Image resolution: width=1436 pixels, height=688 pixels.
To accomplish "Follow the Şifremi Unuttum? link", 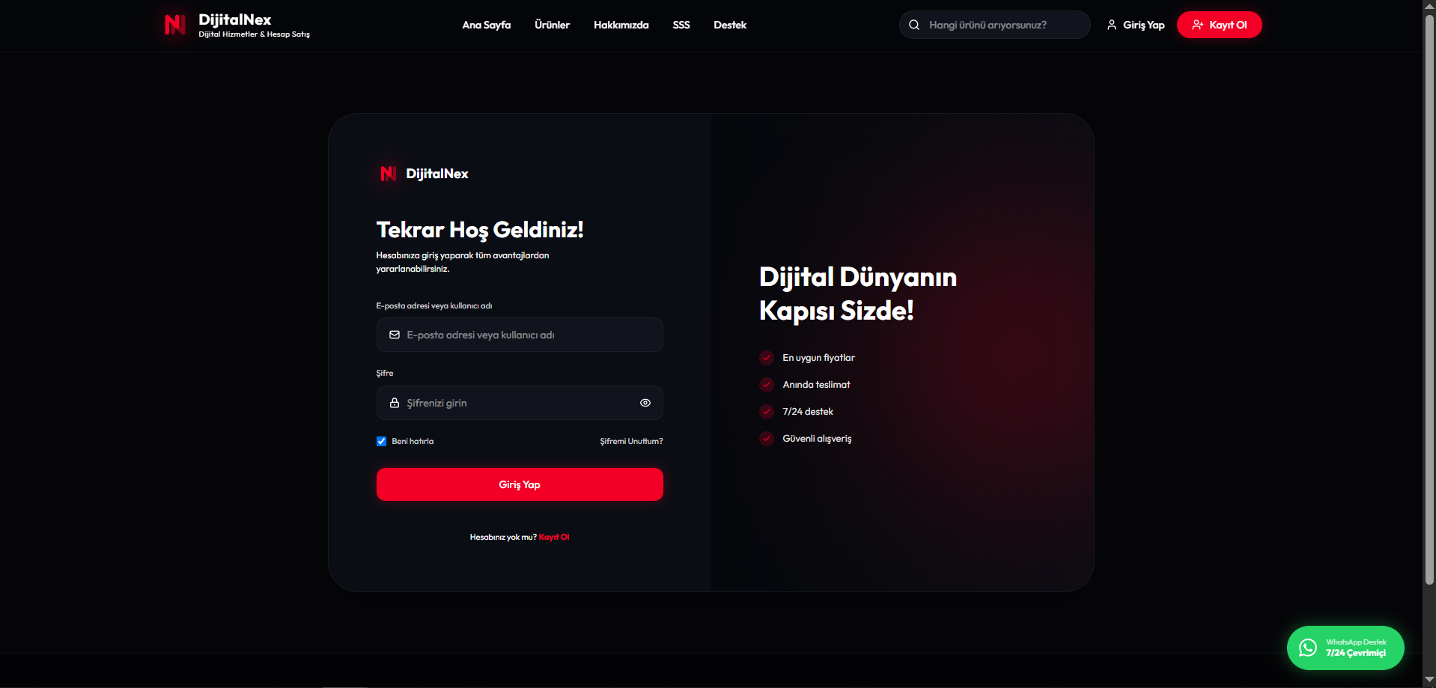I will click(631, 441).
